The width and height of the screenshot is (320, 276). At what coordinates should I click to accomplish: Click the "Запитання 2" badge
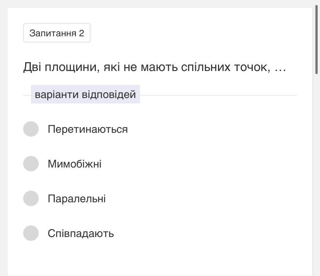coord(56,33)
